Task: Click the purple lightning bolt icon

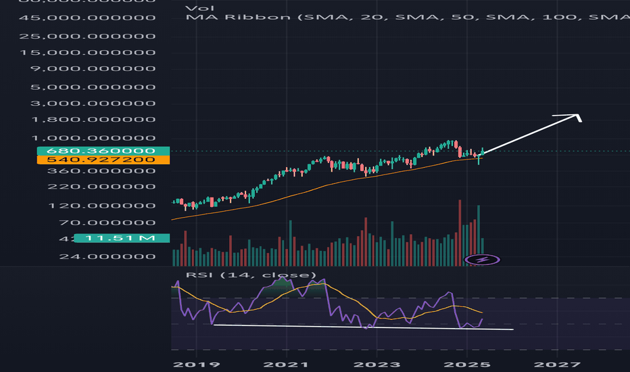Action: [482, 260]
